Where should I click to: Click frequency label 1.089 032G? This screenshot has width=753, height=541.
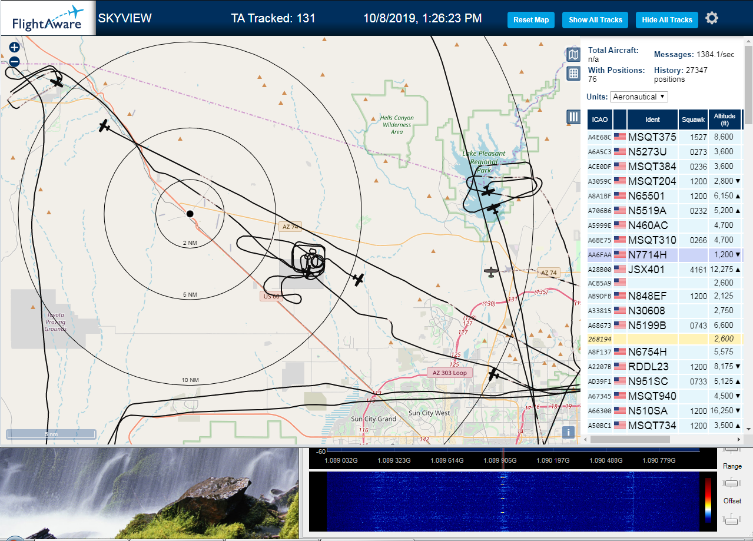[341, 460]
